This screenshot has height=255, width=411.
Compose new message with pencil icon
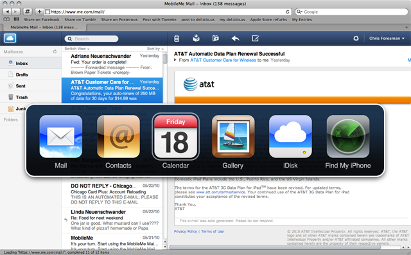click(256, 39)
